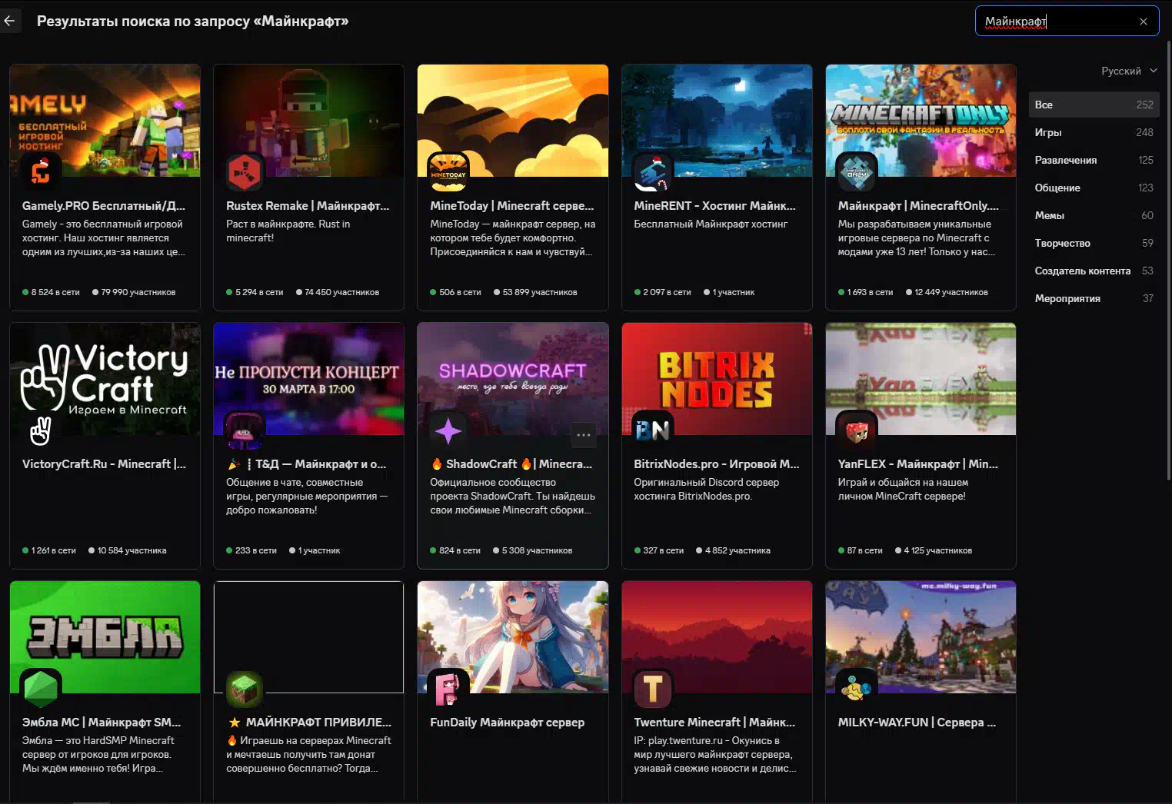
Task: Click the Эмбла MC green gem icon
Action: [41, 689]
